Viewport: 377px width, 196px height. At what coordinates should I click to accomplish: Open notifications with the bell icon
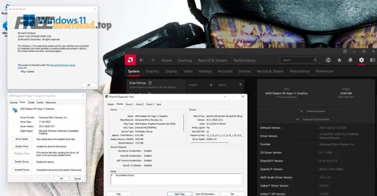[x=350, y=60]
